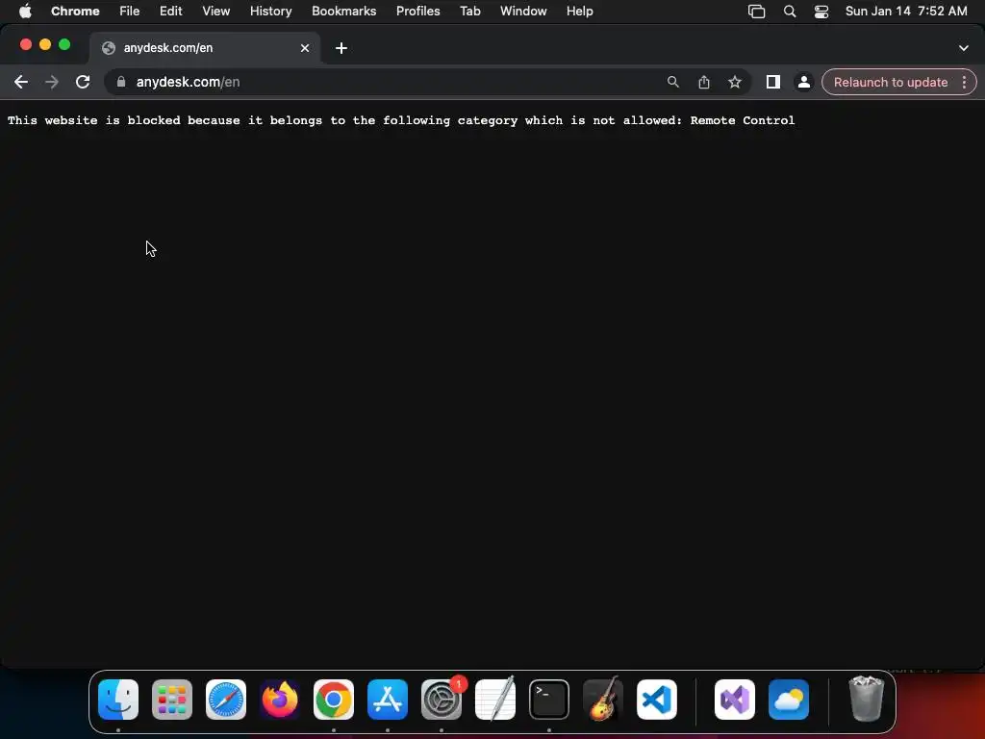This screenshot has height=739, width=985.
Task: Minimize Chrome with the yellow button
Action: pyautogui.click(x=44, y=44)
